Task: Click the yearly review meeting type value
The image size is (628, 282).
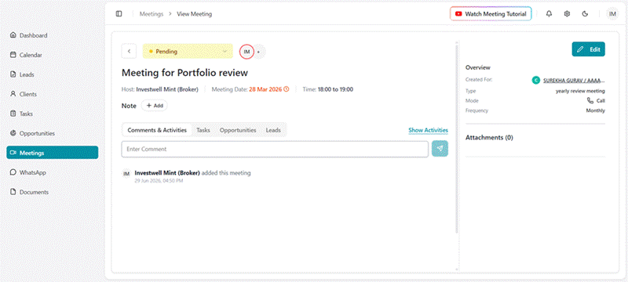Action: (580, 91)
